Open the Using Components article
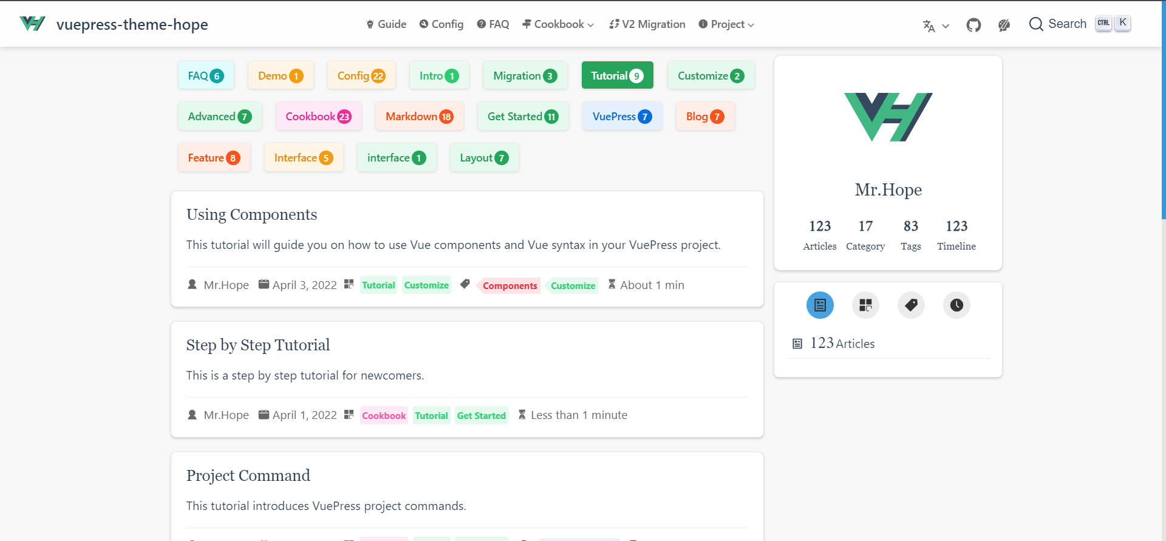The height and width of the screenshot is (541, 1166). 251,214
